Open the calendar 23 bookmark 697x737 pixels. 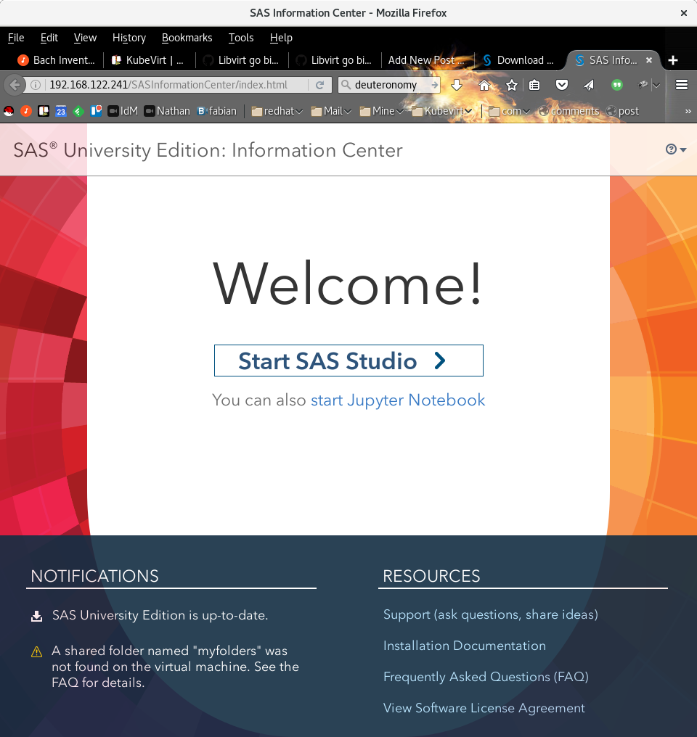[x=61, y=112]
